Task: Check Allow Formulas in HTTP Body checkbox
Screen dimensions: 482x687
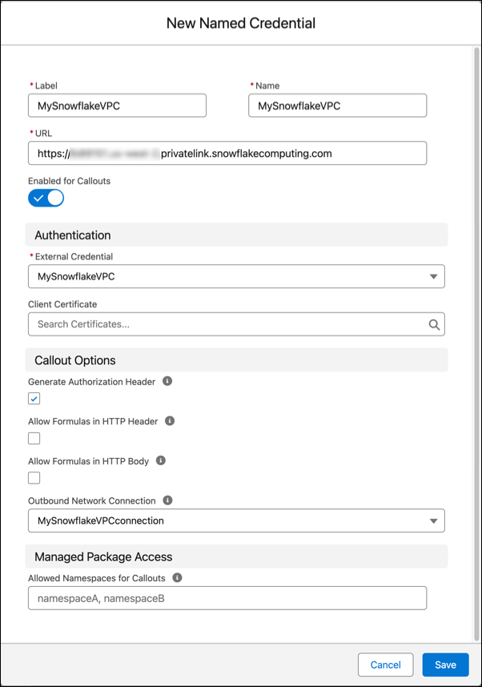Action: click(x=34, y=477)
